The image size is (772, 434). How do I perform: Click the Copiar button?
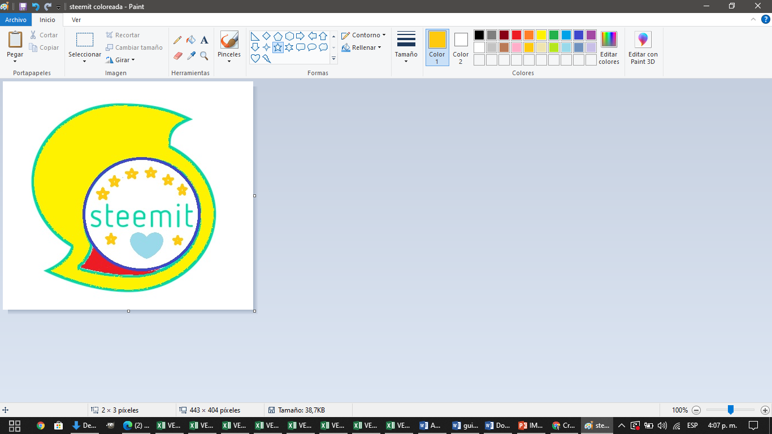coord(44,47)
